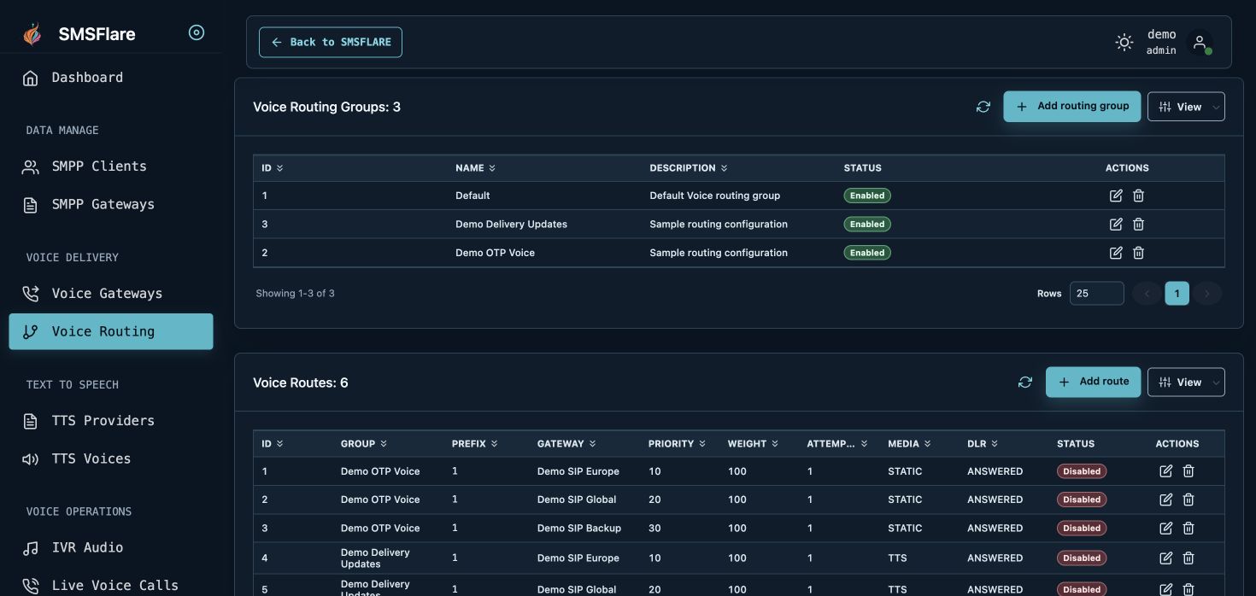The width and height of the screenshot is (1256, 596).
Task: Click Add routing group button
Action: [1072, 107]
